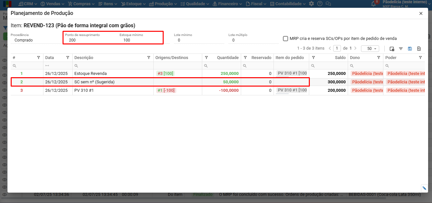The width and height of the screenshot is (432, 203).
Task: Sort by Item do pedido column header
Action: pyautogui.click(x=290, y=57)
